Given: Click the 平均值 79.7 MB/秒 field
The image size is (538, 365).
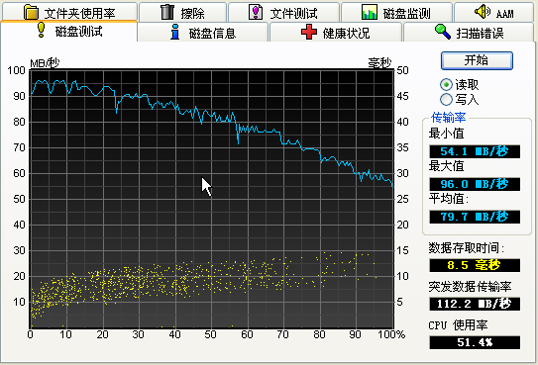Looking at the screenshot, I should pyautogui.click(x=475, y=217).
